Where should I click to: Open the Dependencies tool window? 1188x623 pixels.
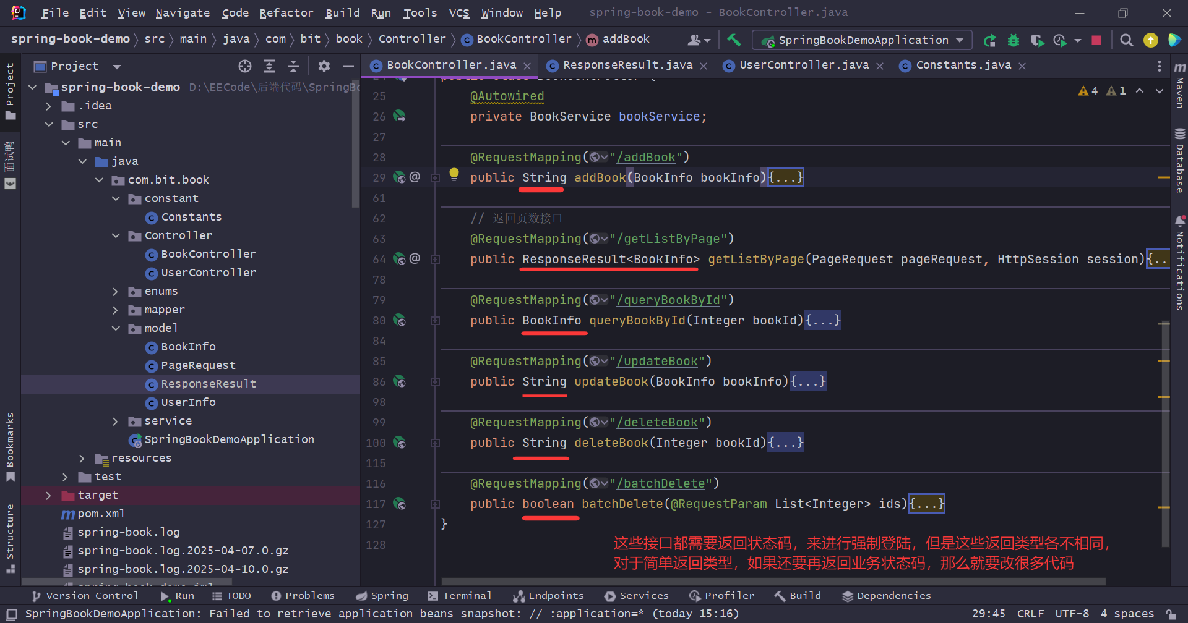pos(887,596)
